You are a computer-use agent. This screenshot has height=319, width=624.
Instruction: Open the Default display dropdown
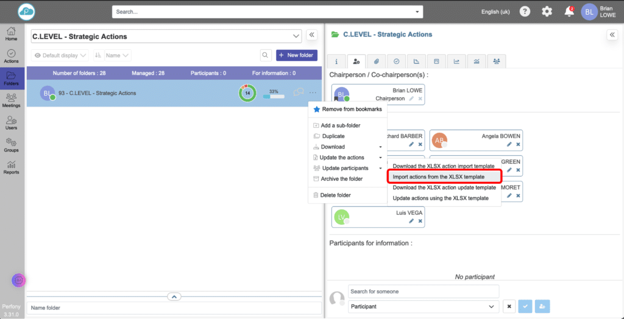coord(60,55)
